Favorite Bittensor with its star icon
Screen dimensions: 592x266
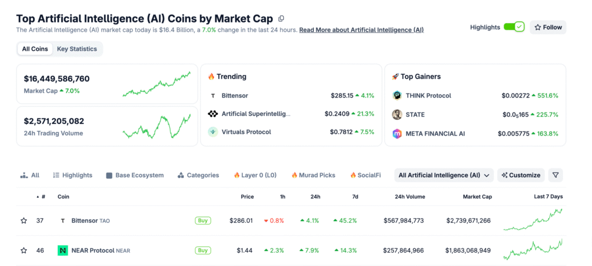[24, 220]
